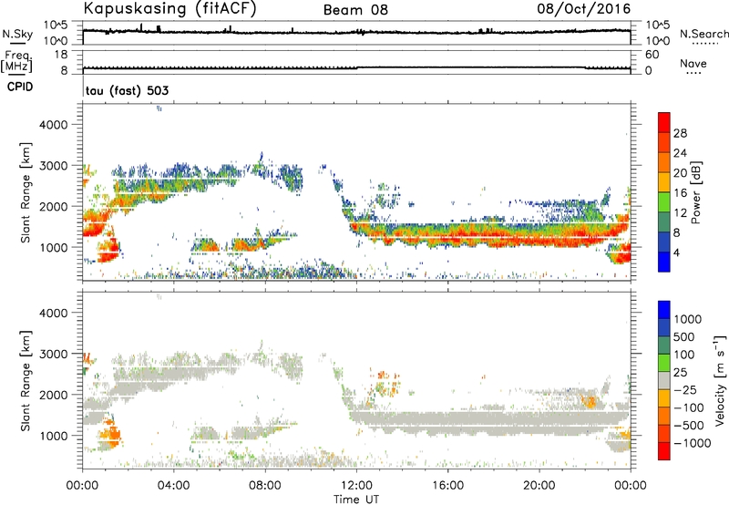Click the light green 12–16 dB power colorbar segment

click(664, 202)
